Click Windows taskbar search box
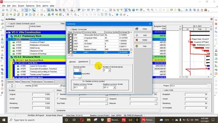Screen dimensions: 218x123 click(35, 120)
